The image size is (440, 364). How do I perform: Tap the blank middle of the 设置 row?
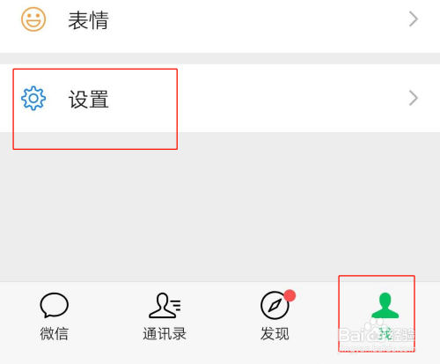click(x=258, y=98)
